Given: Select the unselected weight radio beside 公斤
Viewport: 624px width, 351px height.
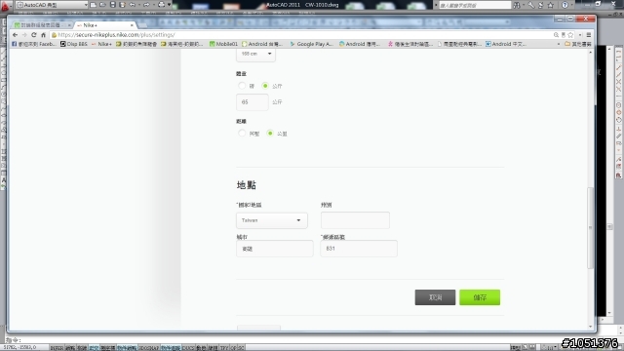Looking at the screenshot, I should point(242,86).
